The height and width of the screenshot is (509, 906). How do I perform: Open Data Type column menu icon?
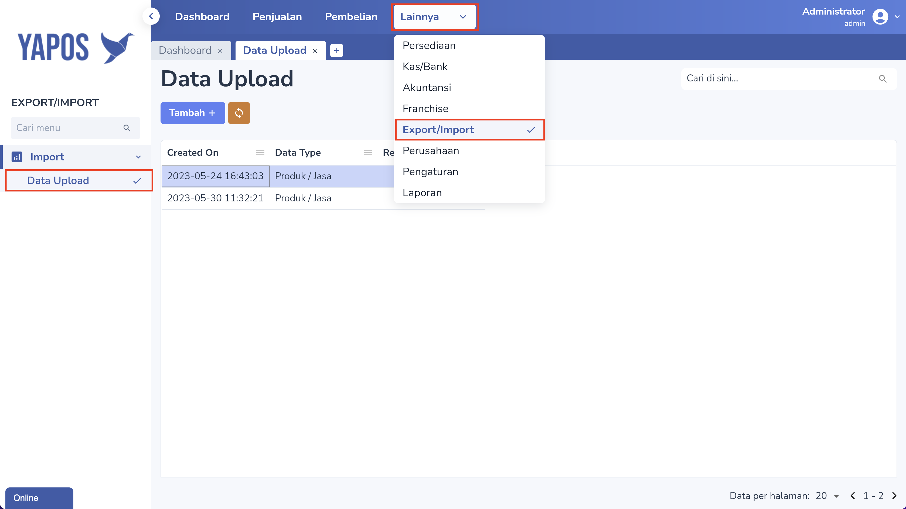pyautogui.click(x=368, y=153)
